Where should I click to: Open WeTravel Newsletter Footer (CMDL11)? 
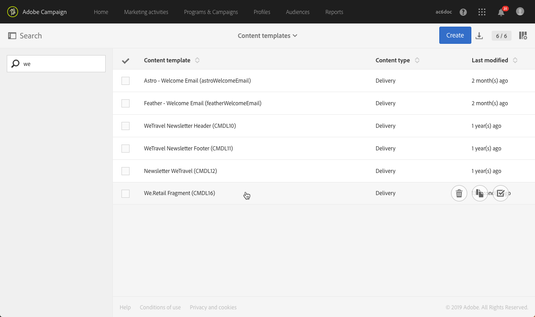click(188, 148)
